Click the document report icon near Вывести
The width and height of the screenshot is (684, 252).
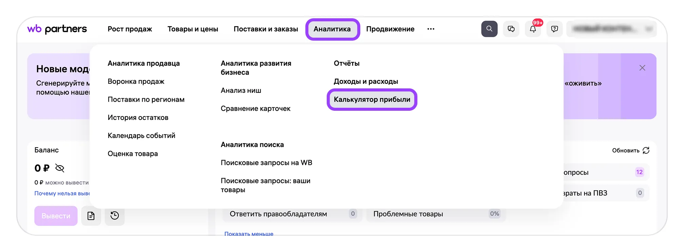tap(91, 216)
